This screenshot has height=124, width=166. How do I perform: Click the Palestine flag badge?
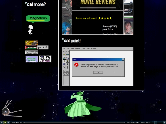pyautogui.click(x=31, y=47)
